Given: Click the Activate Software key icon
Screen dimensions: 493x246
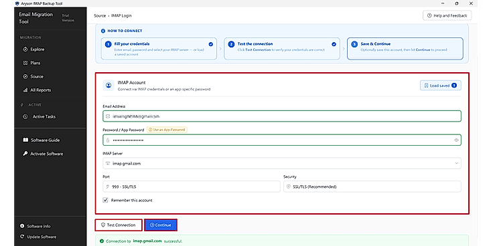Looking at the screenshot, I should pyautogui.click(x=25, y=154).
